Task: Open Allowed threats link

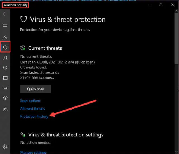Action: (32, 108)
